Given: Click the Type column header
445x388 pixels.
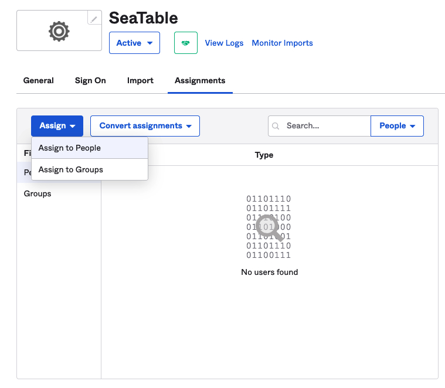Looking at the screenshot, I should (x=264, y=155).
